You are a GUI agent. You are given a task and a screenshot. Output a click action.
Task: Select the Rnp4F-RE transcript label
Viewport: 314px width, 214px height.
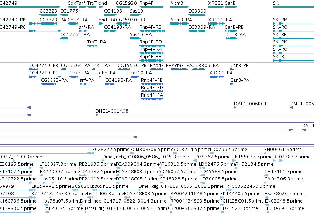coord(151,57)
